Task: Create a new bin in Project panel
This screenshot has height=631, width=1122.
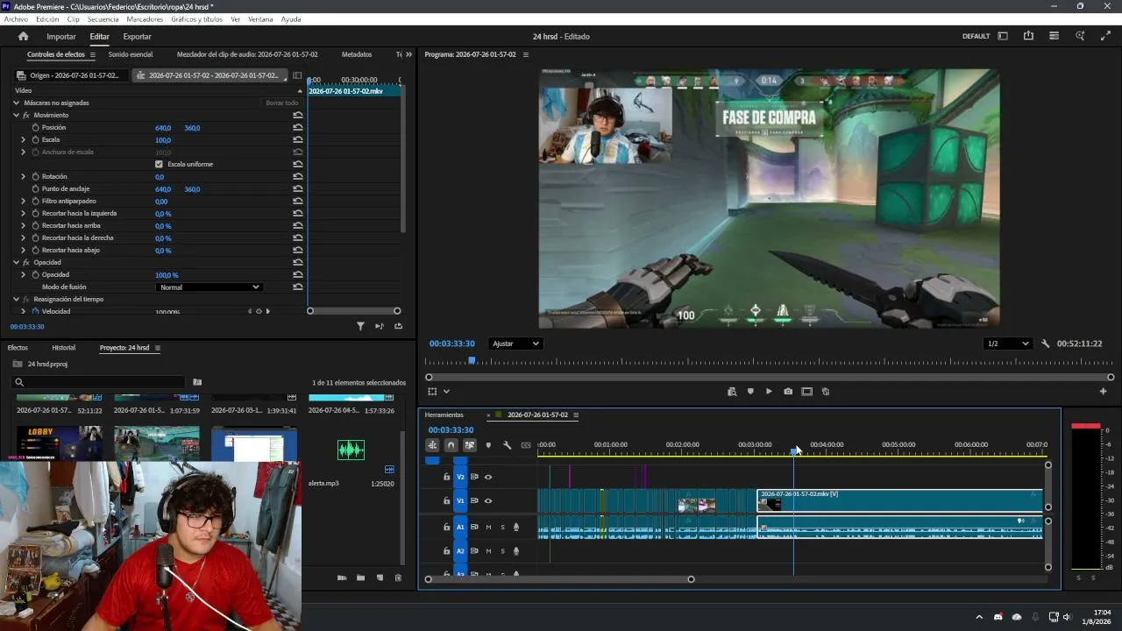Action: (360, 578)
